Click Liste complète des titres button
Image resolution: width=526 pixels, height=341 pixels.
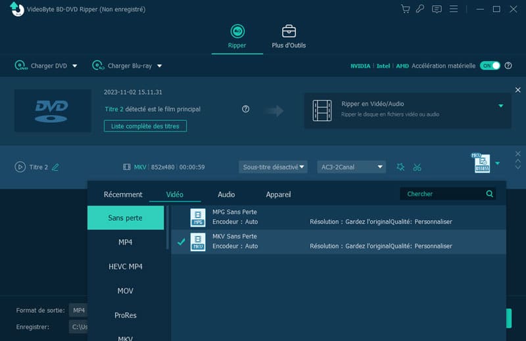pyautogui.click(x=145, y=125)
